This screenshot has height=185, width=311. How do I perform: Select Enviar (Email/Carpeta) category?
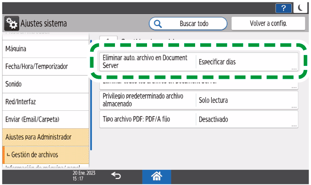(45, 120)
